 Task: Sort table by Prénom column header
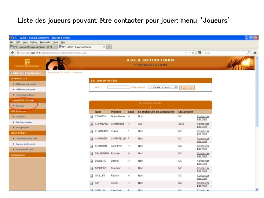point(116,111)
